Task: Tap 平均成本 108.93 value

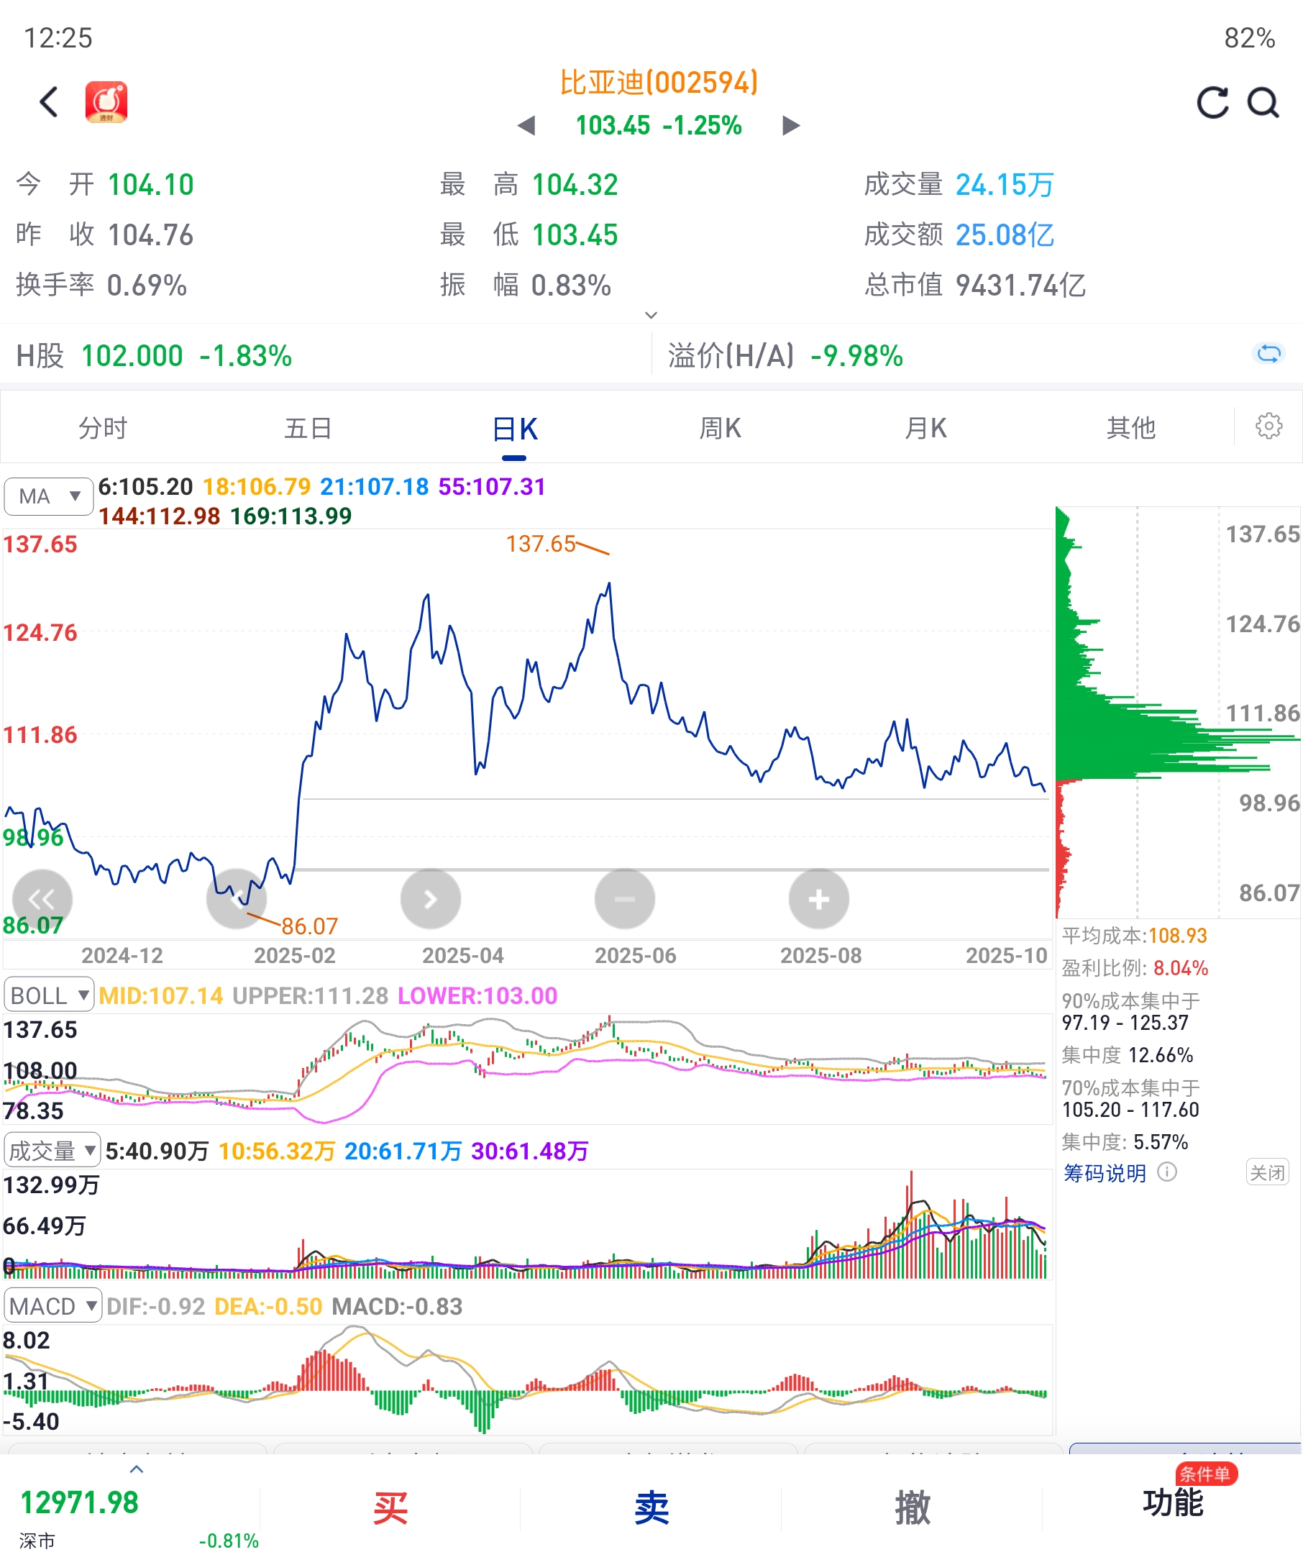Action: pyautogui.click(x=1134, y=935)
